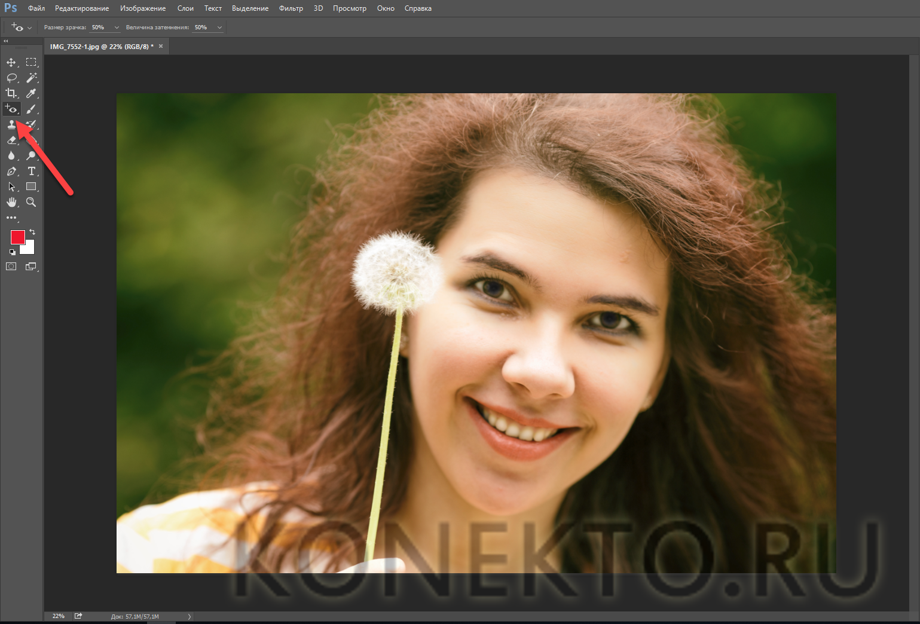
Task: Activate the Magic Wand tool
Action: [x=31, y=78]
